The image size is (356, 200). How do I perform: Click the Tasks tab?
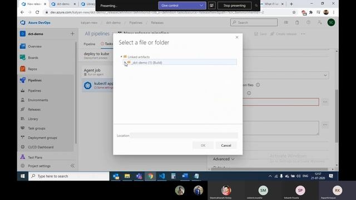[107, 44]
